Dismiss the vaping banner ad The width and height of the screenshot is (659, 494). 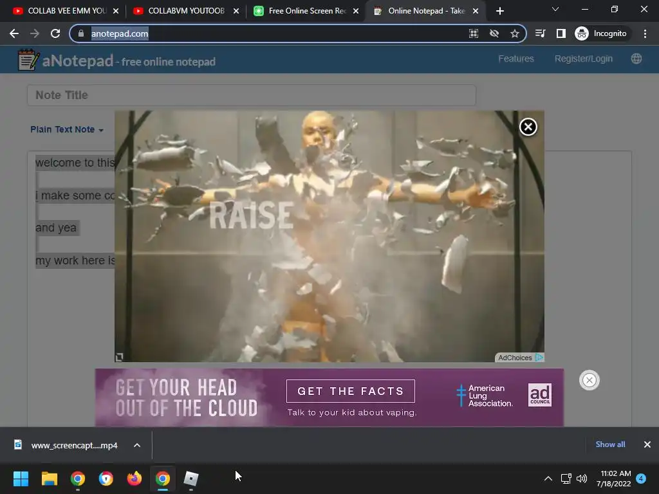[x=589, y=380]
